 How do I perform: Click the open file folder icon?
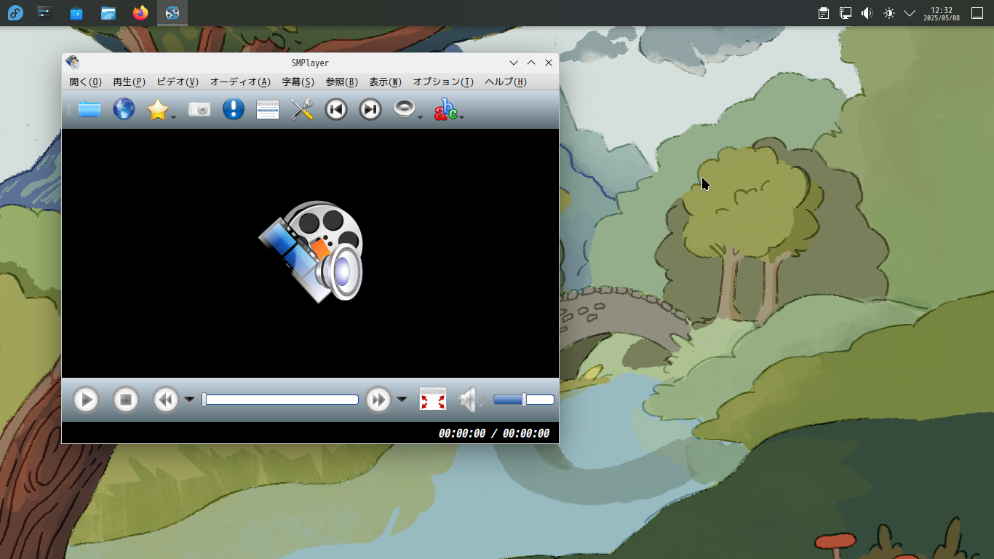tap(90, 109)
